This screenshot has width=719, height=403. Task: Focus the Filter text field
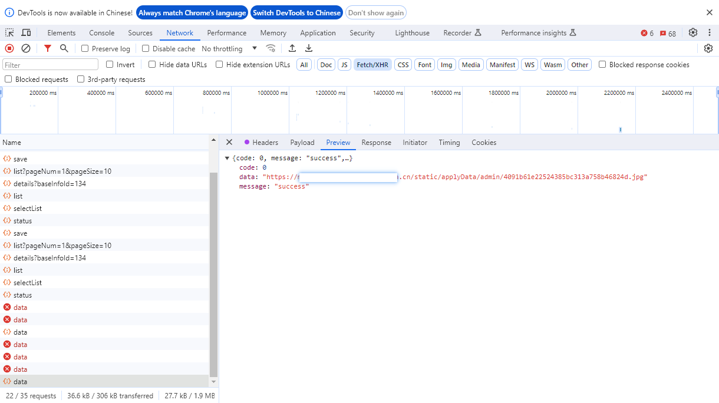click(51, 65)
